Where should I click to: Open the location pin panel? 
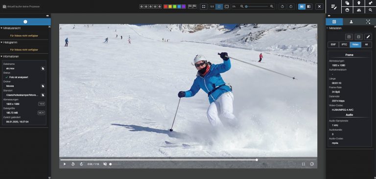(359, 3)
